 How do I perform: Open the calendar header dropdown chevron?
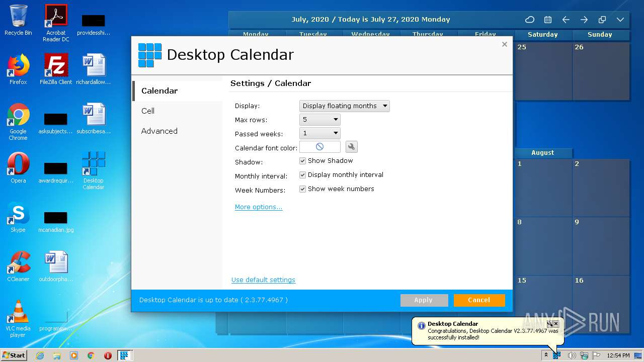tap(620, 20)
